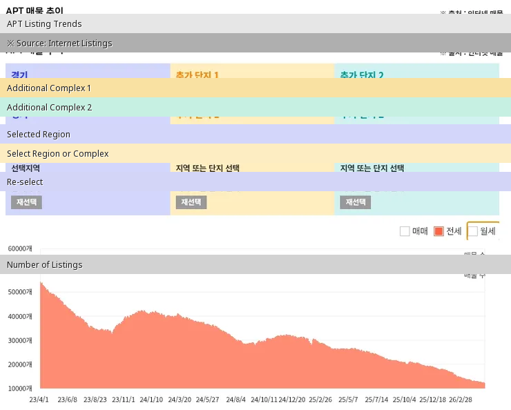Select the 경기 region heading
Viewport: 511px width, 410px height.
(x=19, y=74)
